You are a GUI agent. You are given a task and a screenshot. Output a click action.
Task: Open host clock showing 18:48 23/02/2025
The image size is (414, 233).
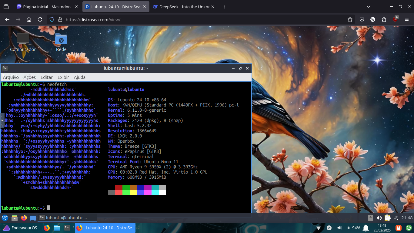pos(382,228)
